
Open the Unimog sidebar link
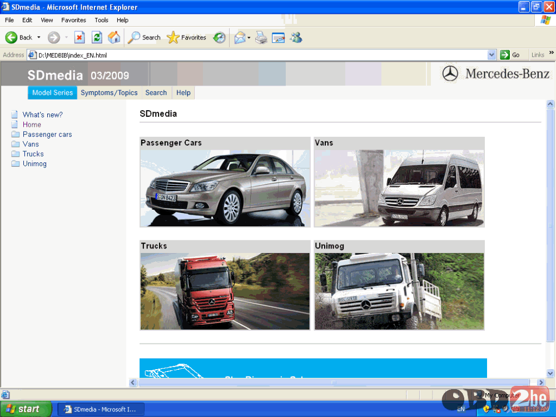click(x=34, y=163)
